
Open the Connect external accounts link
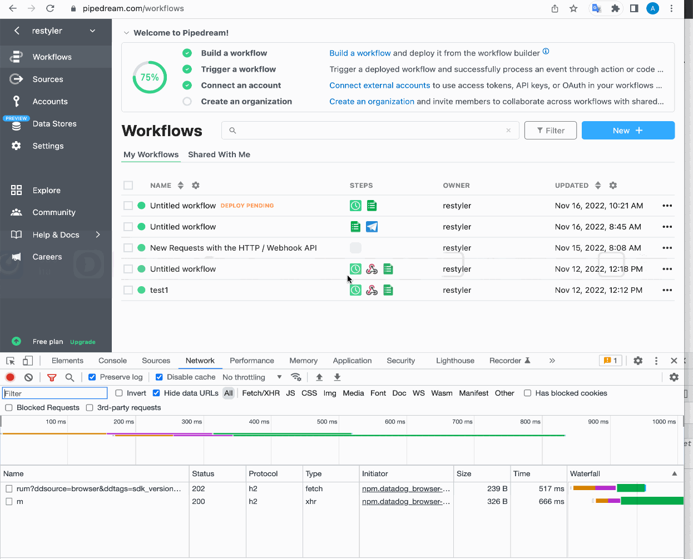(379, 85)
